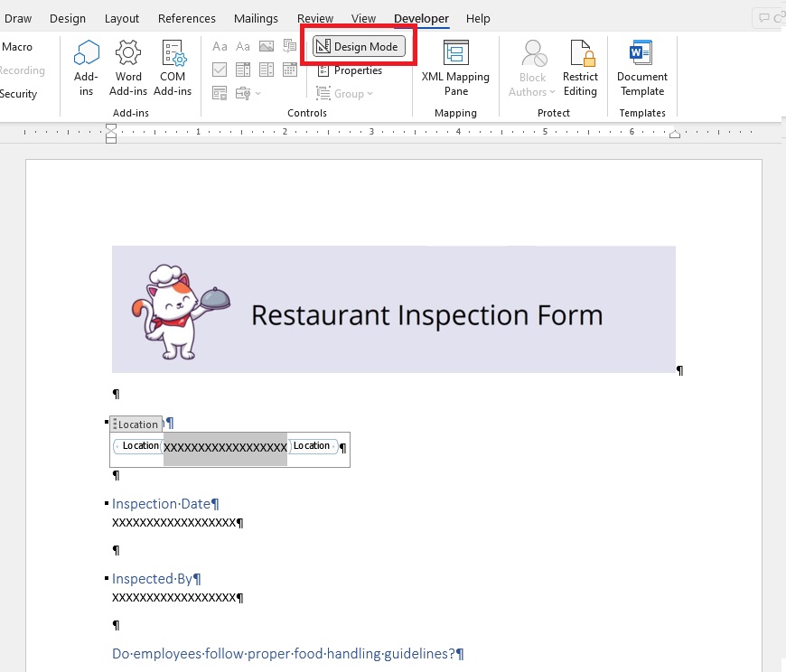Open the Mailings tab

click(x=256, y=19)
